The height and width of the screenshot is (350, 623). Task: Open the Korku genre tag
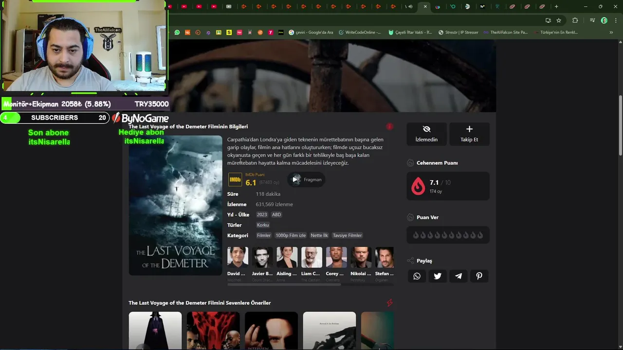[263, 225]
